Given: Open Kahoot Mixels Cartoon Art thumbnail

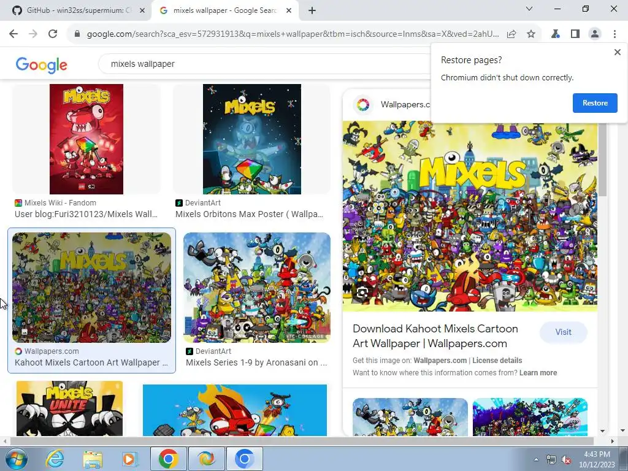Looking at the screenshot, I should point(92,288).
